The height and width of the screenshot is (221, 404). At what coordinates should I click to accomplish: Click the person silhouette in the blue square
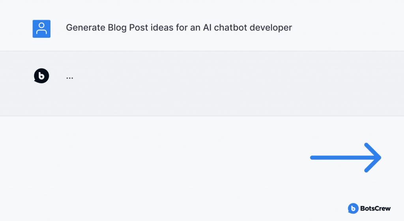coord(41,28)
